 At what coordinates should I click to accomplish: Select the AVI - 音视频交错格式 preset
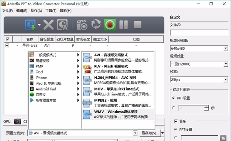pos(118,57)
